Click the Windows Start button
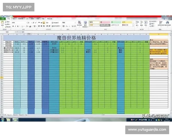The image size is (172, 137). pyautogui.click(x=3, y=120)
